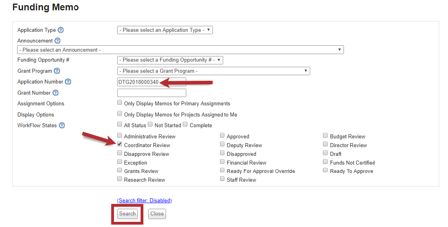This screenshot has height=227, width=448.
Task: Expand the Announcement dropdown list
Action: click(180, 50)
